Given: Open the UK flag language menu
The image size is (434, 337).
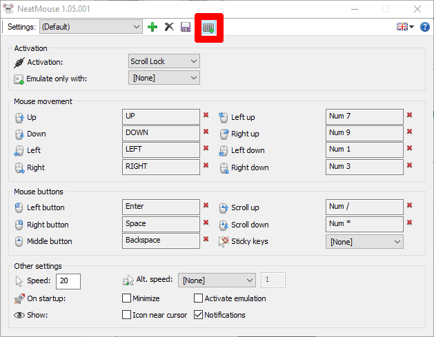Looking at the screenshot, I should (x=404, y=27).
